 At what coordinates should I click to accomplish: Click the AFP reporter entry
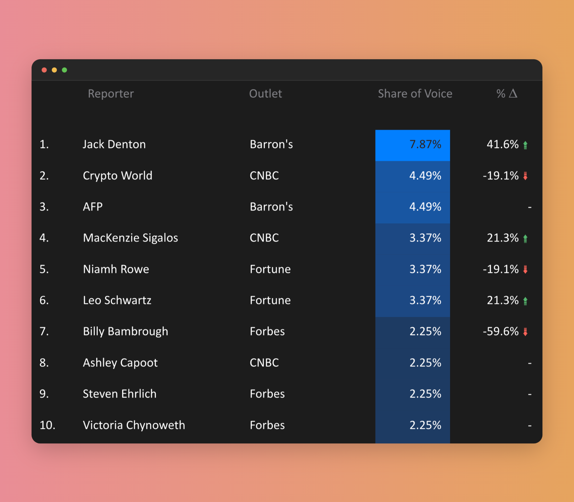93,207
